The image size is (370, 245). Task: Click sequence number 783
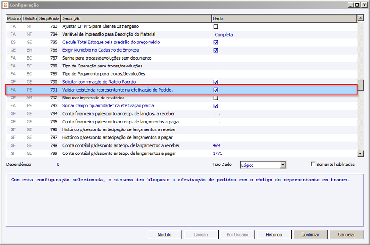click(54, 26)
